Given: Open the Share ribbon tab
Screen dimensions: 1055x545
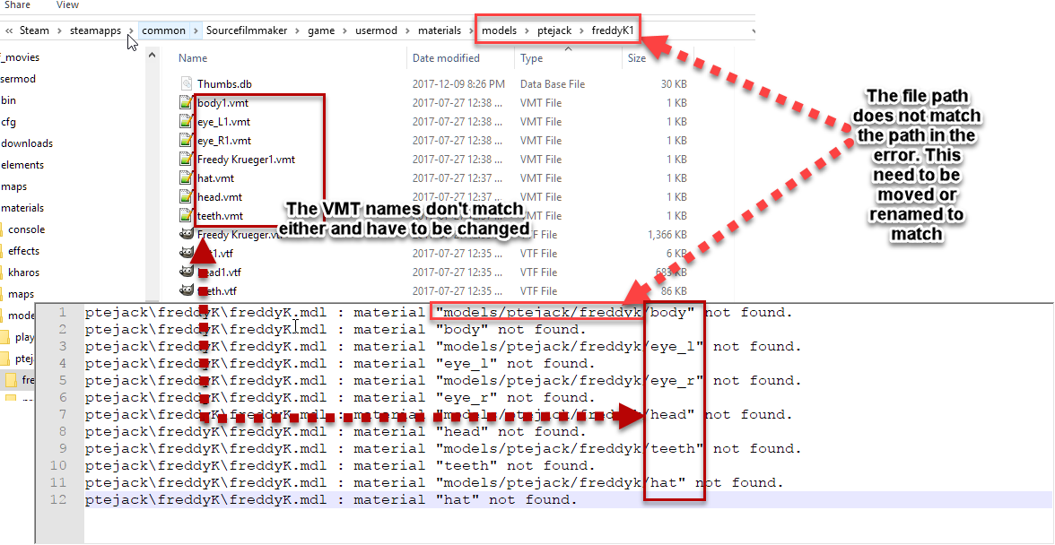Looking at the screenshot, I should pyautogui.click(x=17, y=4).
